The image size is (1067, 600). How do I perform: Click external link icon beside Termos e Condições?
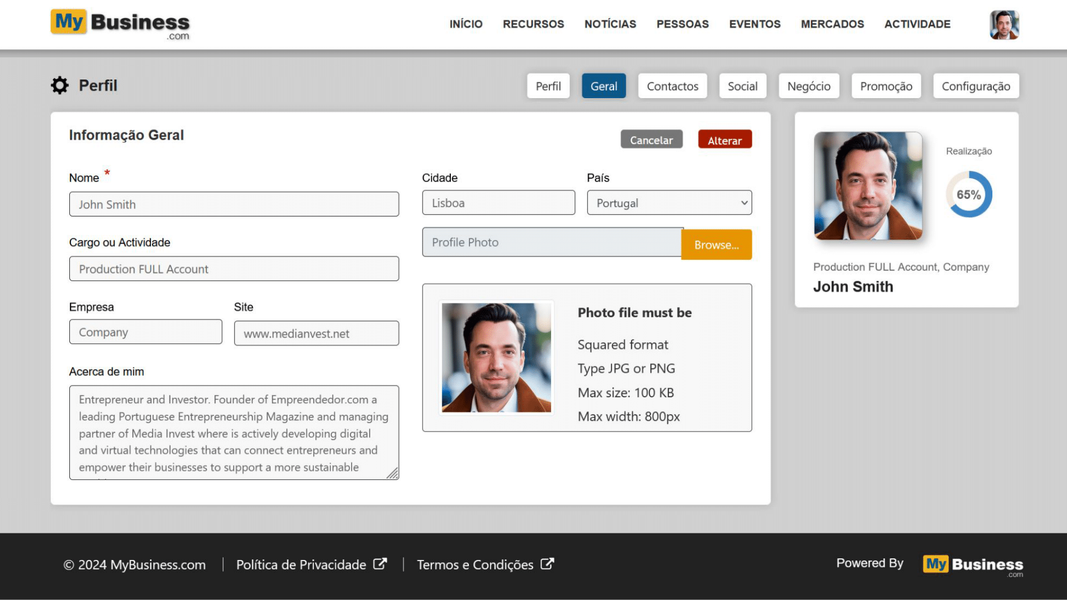click(x=547, y=564)
